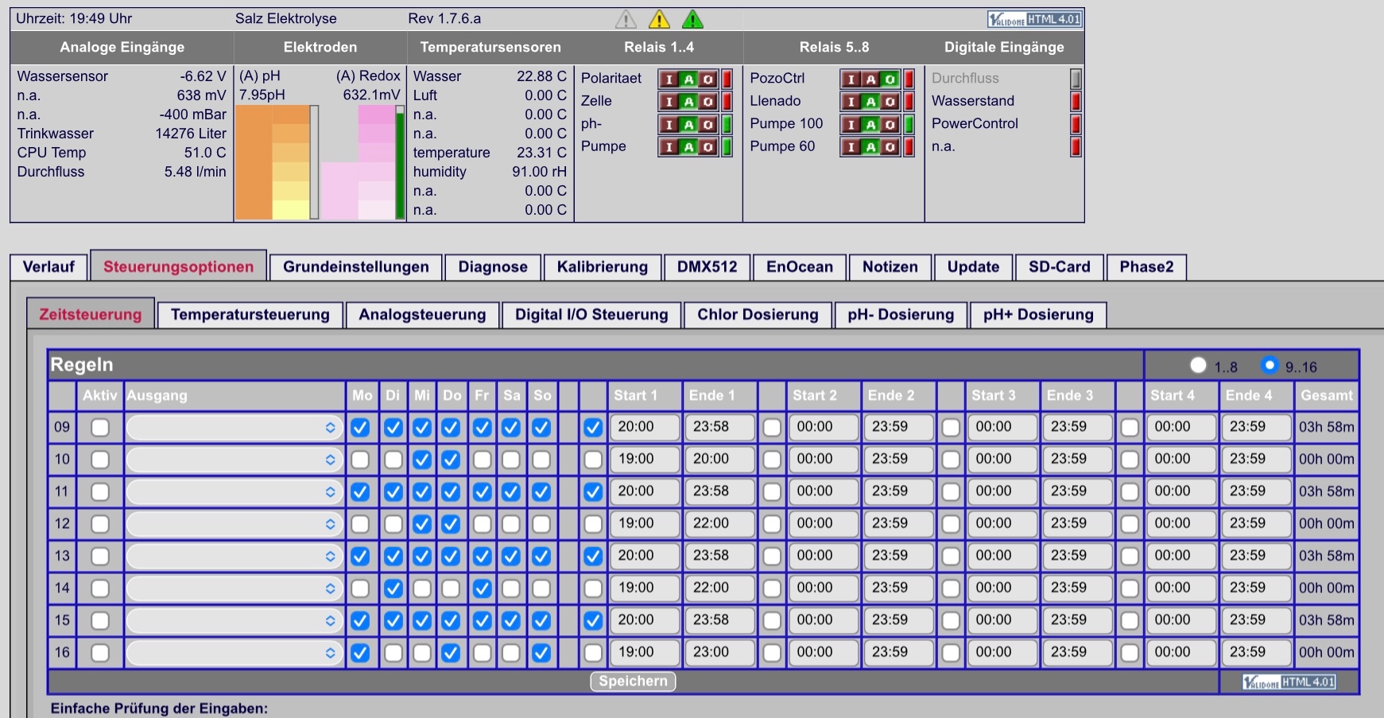Select the 1..8 rules radio button
Viewport: 1384px width, 718px height.
tap(1198, 365)
